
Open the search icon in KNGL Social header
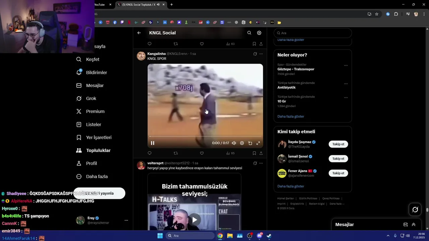(x=249, y=33)
